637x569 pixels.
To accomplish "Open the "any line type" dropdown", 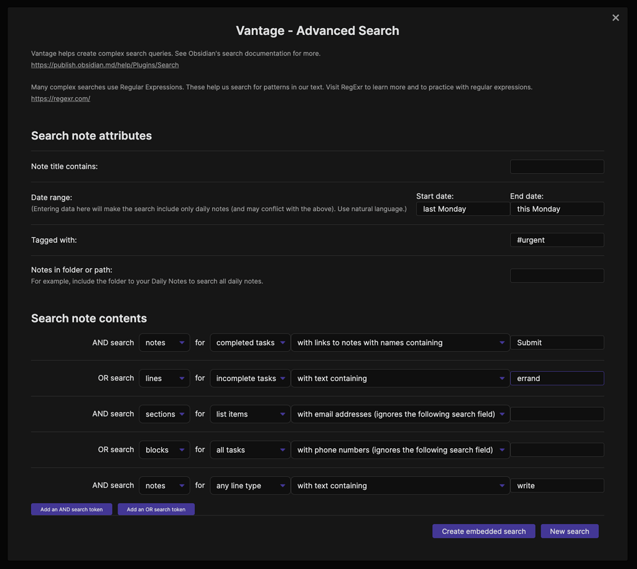I will click(249, 486).
